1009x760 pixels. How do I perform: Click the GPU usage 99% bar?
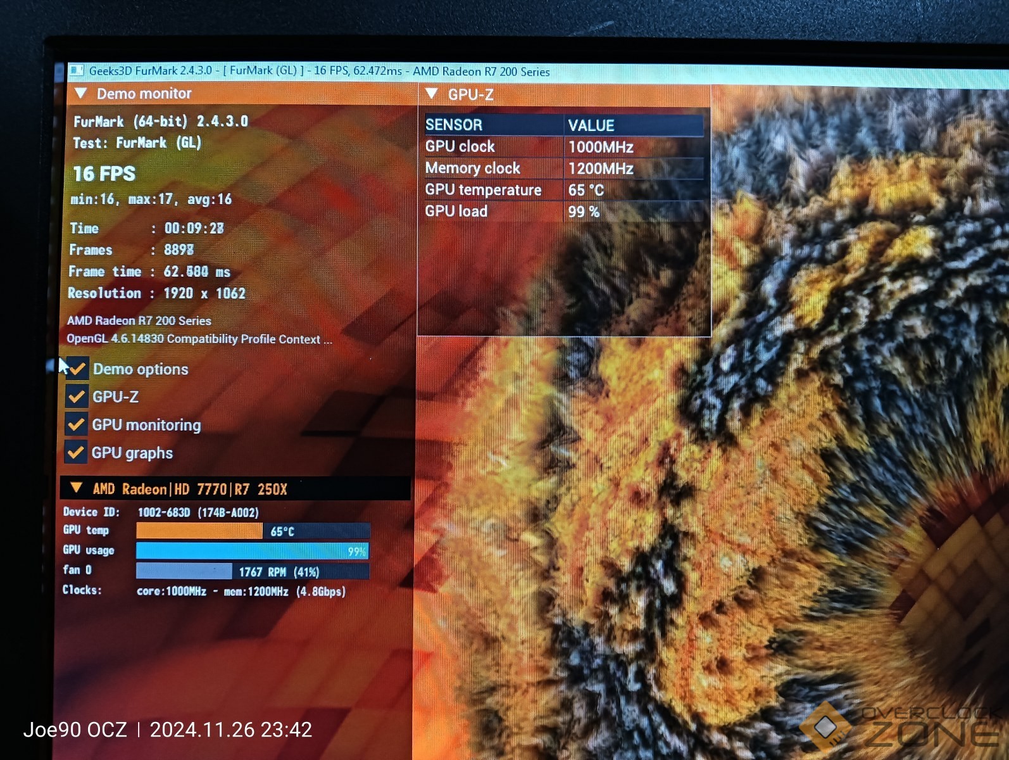point(253,550)
